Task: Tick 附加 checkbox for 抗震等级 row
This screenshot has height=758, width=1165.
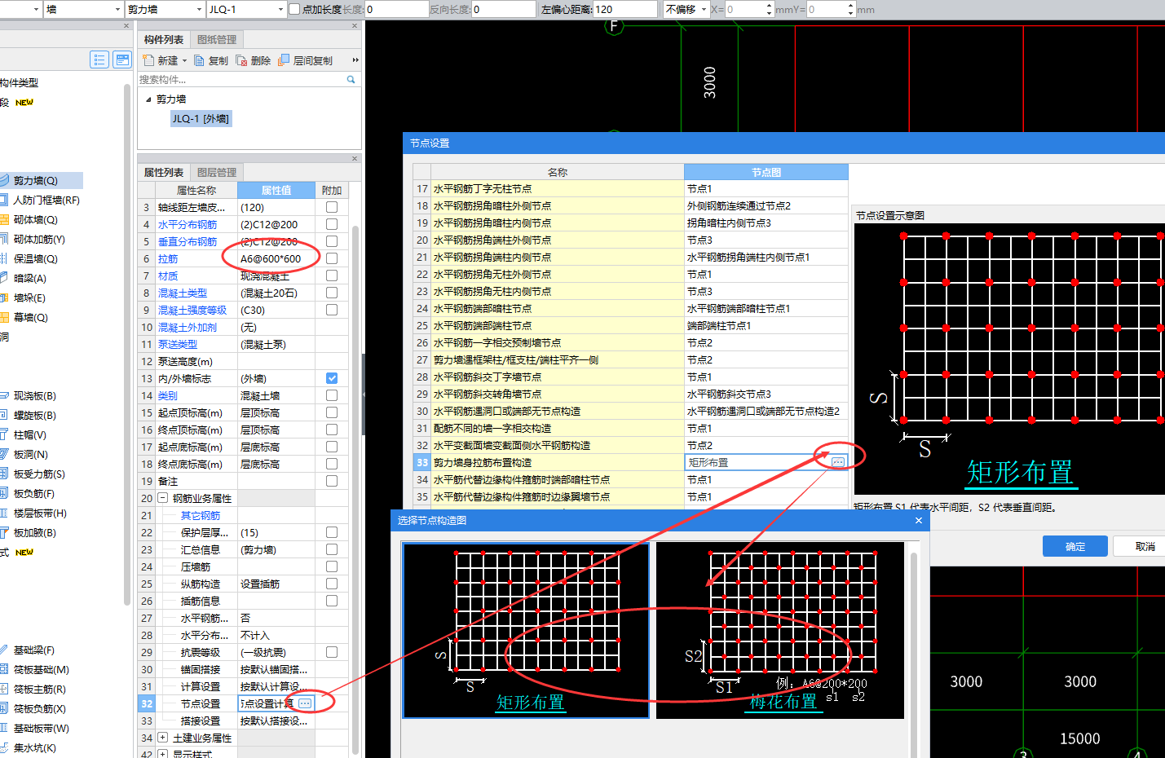Action: [332, 652]
